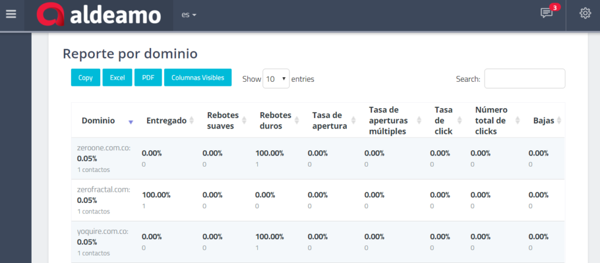Sort by Tasa de click header

pos(444,120)
